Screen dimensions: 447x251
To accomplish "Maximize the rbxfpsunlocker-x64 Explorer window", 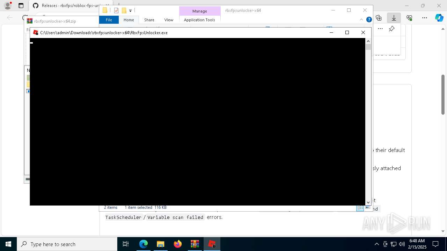I will click(x=349, y=10).
